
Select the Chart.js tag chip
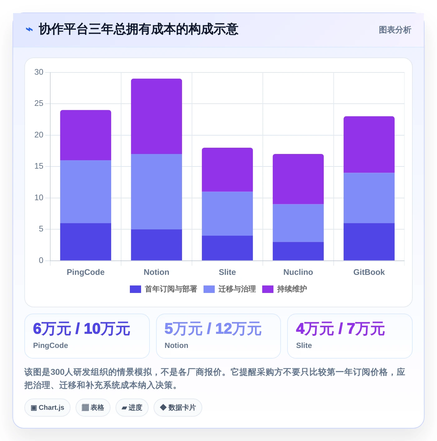pyautogui.click(x=47, y=408)
